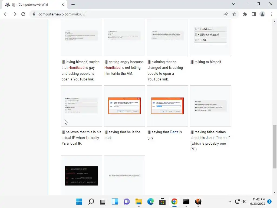
Task: Open the Chrome extensions menu
Action: [245, 14]
